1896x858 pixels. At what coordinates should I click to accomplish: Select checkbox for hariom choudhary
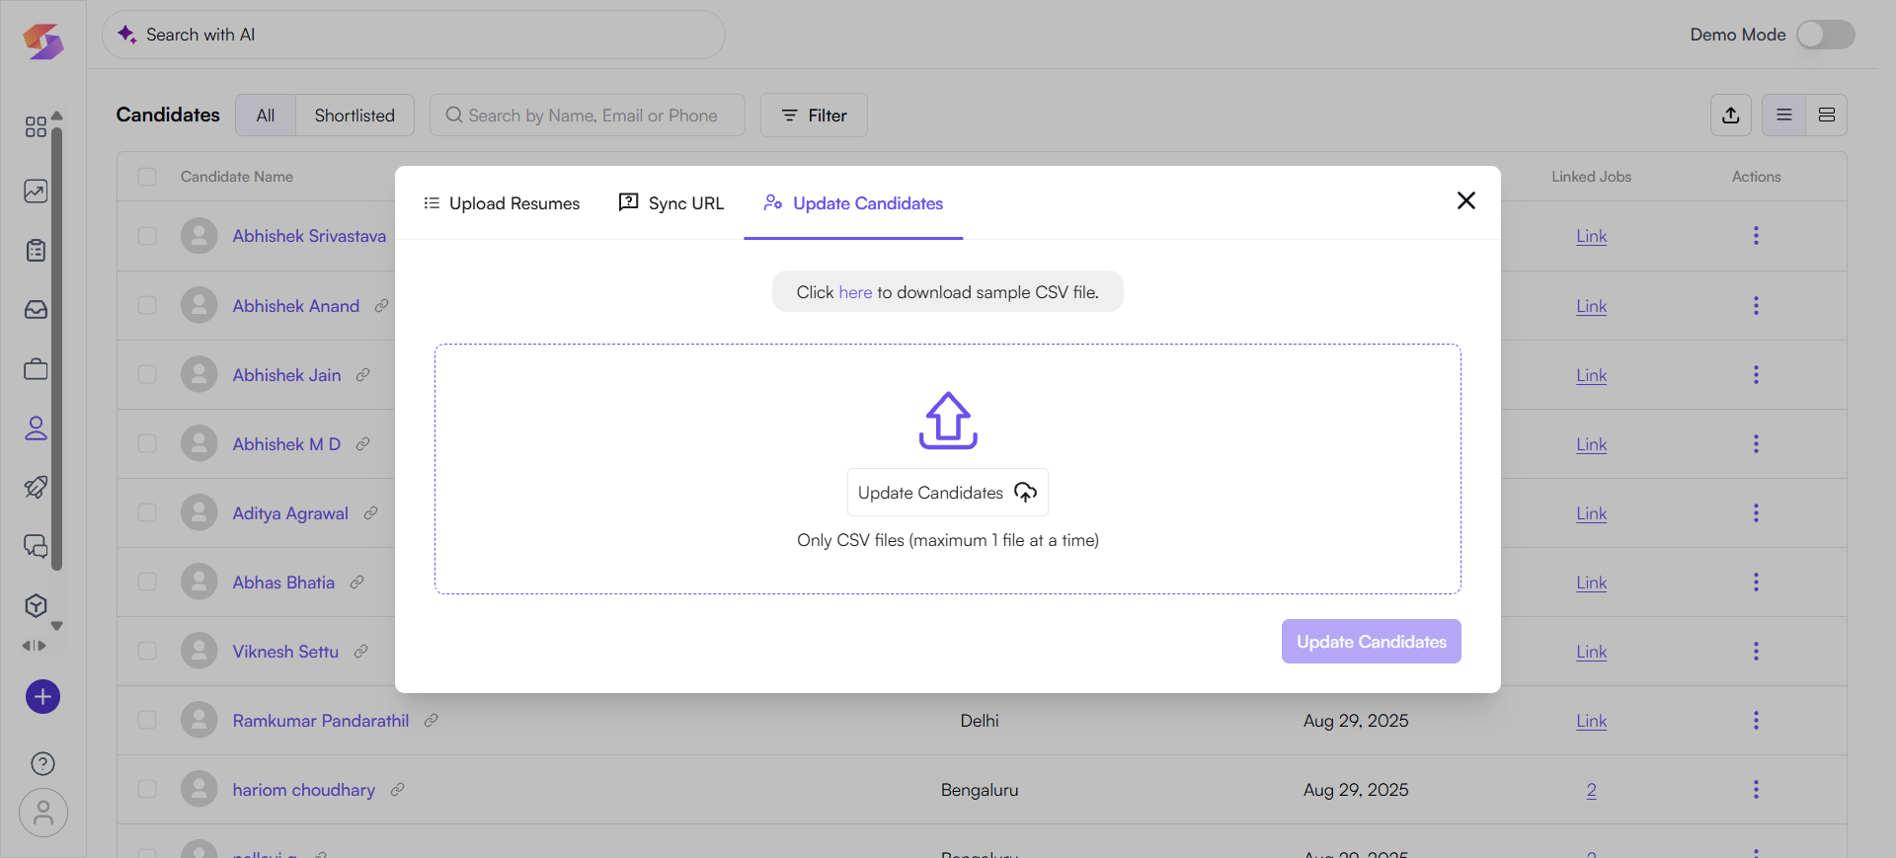pyautogui.click(x=147, y=789)
